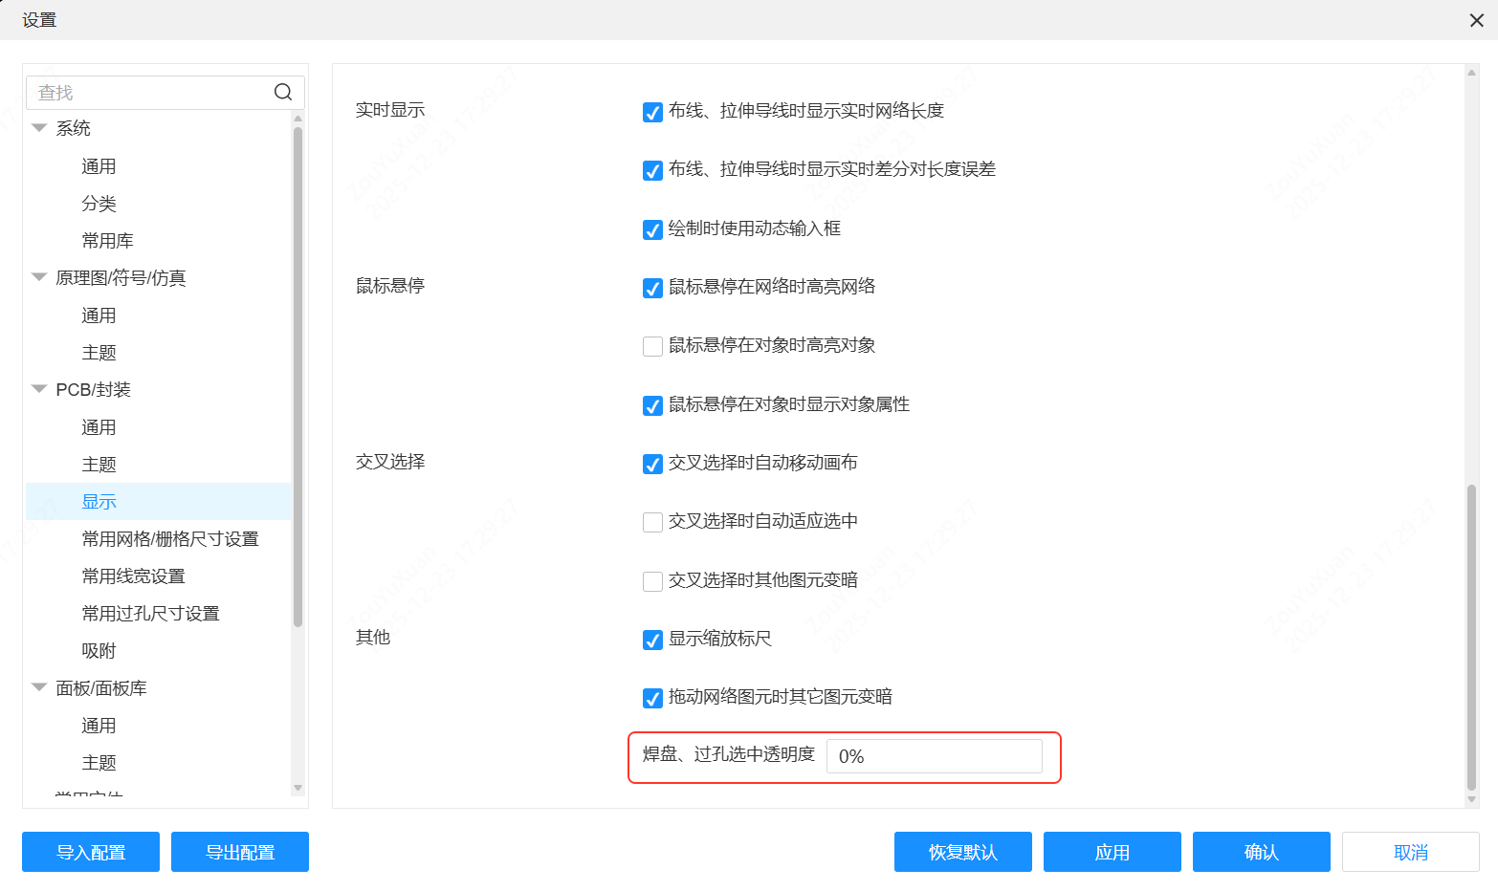The image size is (1498, 891).
Task: Disable 绘制时使用动态输入框
Action: coord(651,229)
